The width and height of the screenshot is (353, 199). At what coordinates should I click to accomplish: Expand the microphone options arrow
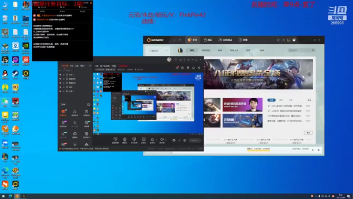pos(156,140)
